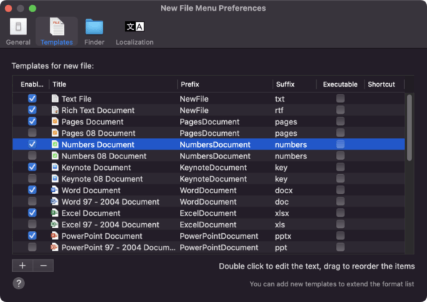Disable the Pages Document template
The width and height of the screenshot is (427, 302).
[x=32, y=122]
